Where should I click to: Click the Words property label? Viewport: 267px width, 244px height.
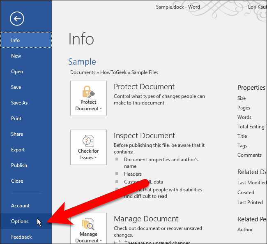tap(244, 117)
